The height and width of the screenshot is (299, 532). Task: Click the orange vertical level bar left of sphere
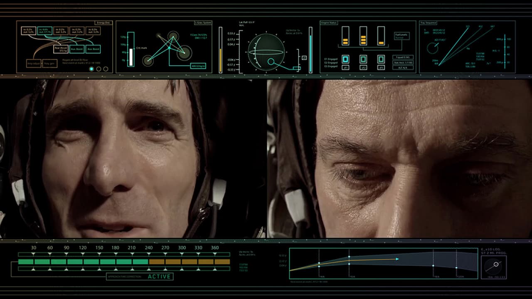221,50
